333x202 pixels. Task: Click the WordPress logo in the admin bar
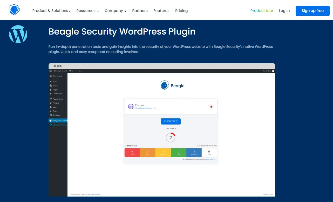pyautogui.click(x=51, y=71)
